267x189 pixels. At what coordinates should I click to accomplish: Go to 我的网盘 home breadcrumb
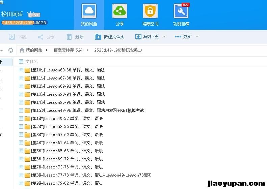click(31, 50)
